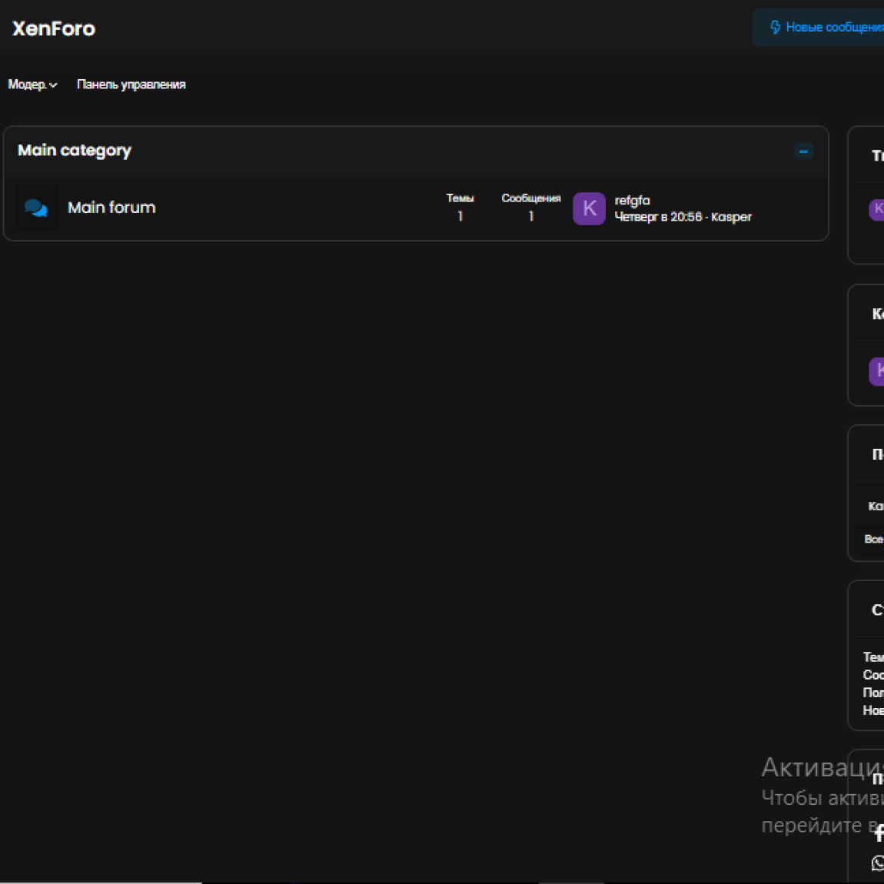Click the truncated Ka username in sidebar widget

click(x=876, y=506)
